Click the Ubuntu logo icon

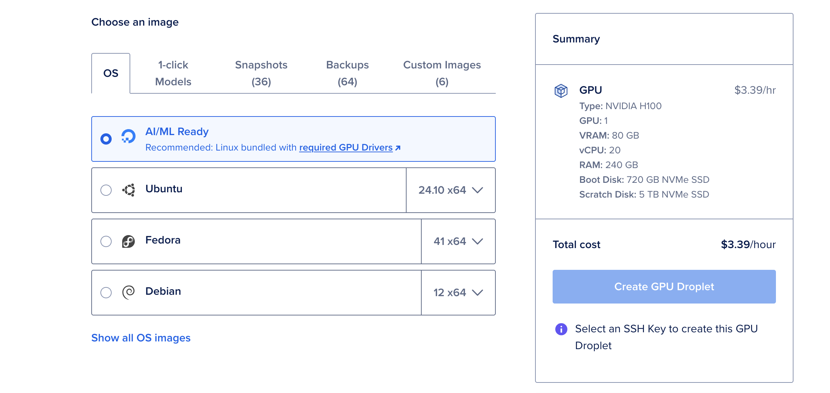coord(129,190)
